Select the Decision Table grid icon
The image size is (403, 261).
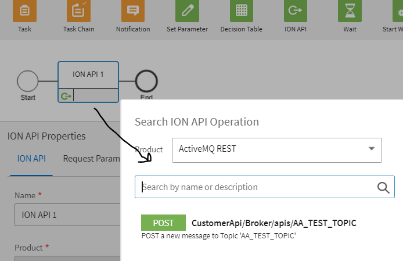click(x=242, y=10)
